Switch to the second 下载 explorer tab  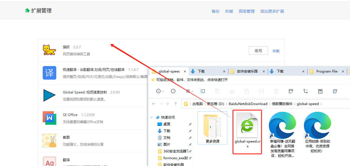click(287, 71)
